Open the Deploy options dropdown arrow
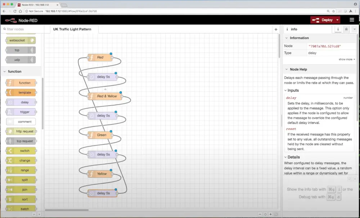 [337, 20]
